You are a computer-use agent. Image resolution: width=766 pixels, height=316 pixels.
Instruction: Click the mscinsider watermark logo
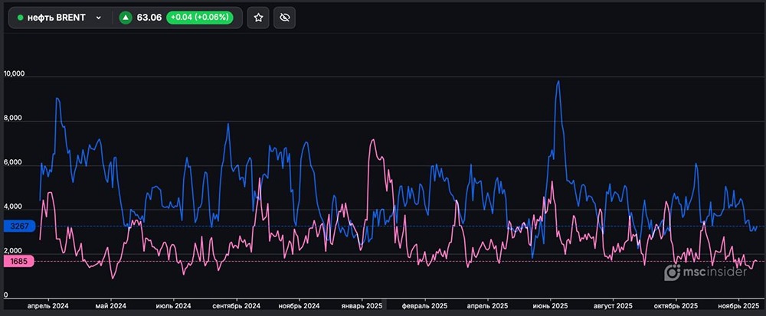705,272
